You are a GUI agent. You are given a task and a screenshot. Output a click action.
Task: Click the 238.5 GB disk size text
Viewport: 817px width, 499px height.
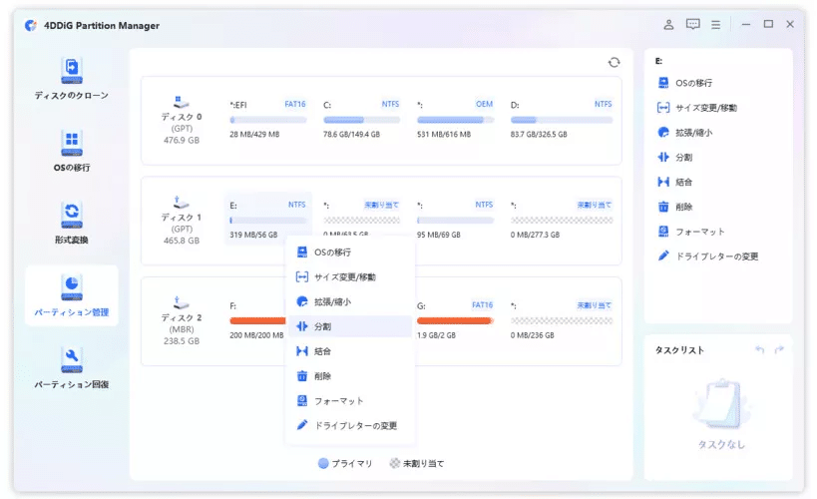182,341
